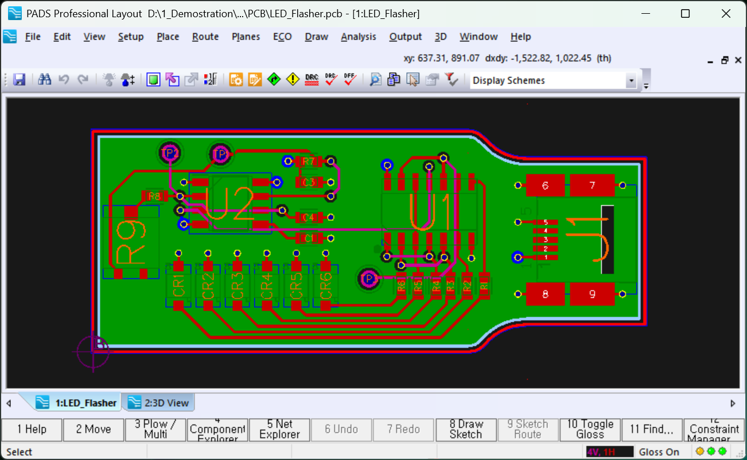
Task: Toggle Gloss with the 10 Toggle Gloss key
Action: [x=590, y=429]
